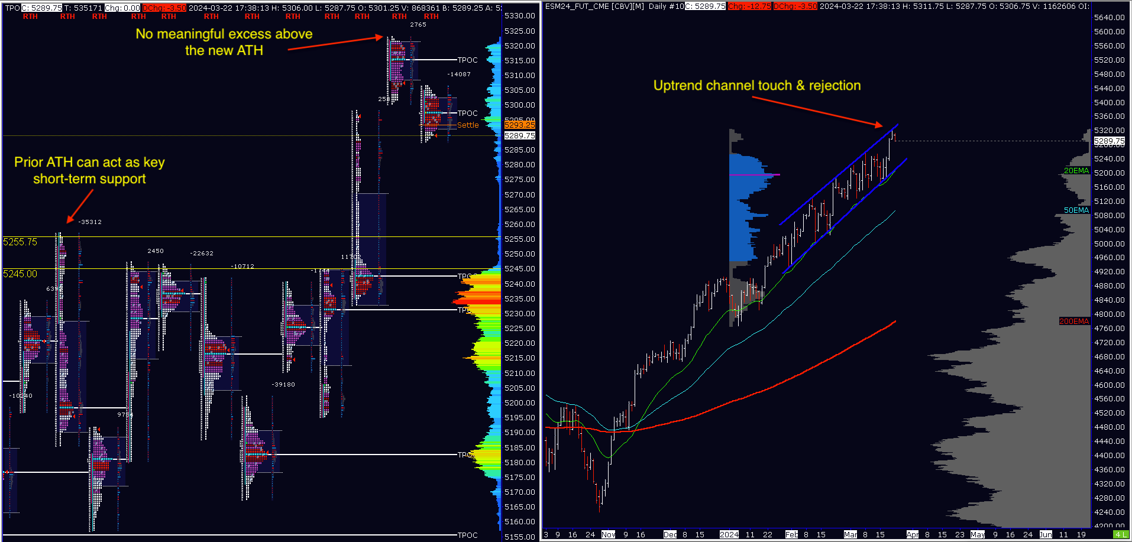
Task: Click the TPOC label near 5315.00
Action: click(467, 60)
